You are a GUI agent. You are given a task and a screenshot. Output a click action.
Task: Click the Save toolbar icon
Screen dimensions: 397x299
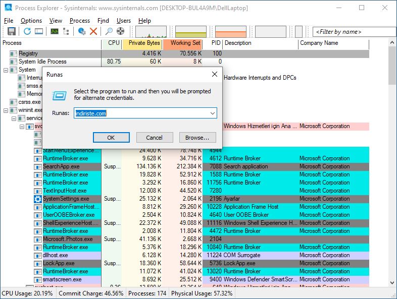tap(12, 31)
